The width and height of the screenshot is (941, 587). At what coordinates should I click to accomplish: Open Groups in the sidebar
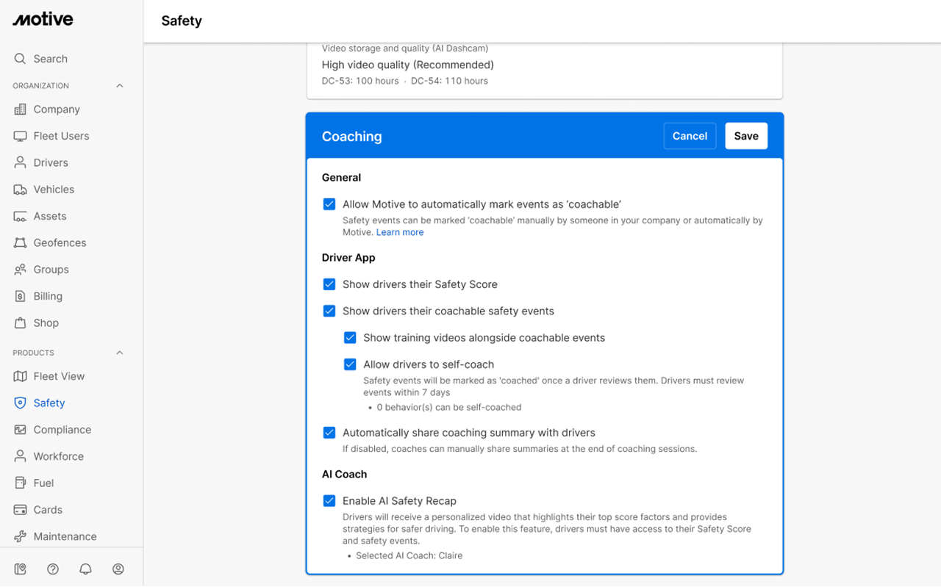pos(51,270)
